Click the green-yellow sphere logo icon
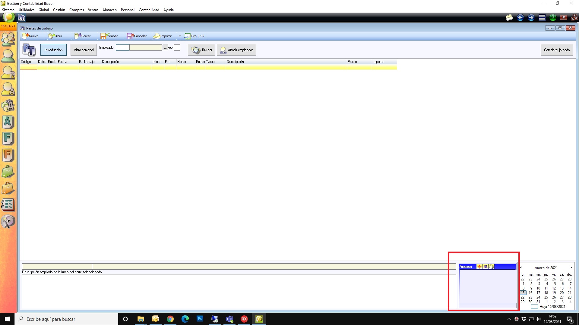This screenshot has width=579, height=325. coord(9,17)
